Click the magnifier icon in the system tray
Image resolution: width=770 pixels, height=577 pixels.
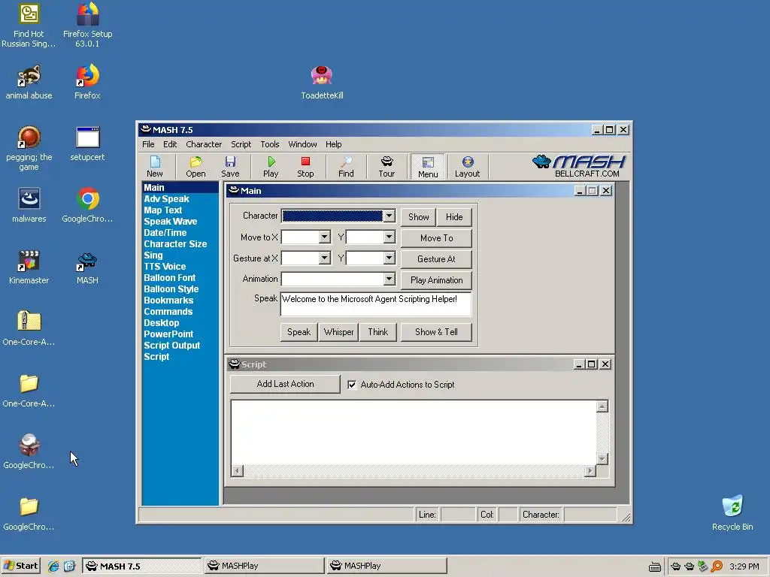[x=717, y=566]
